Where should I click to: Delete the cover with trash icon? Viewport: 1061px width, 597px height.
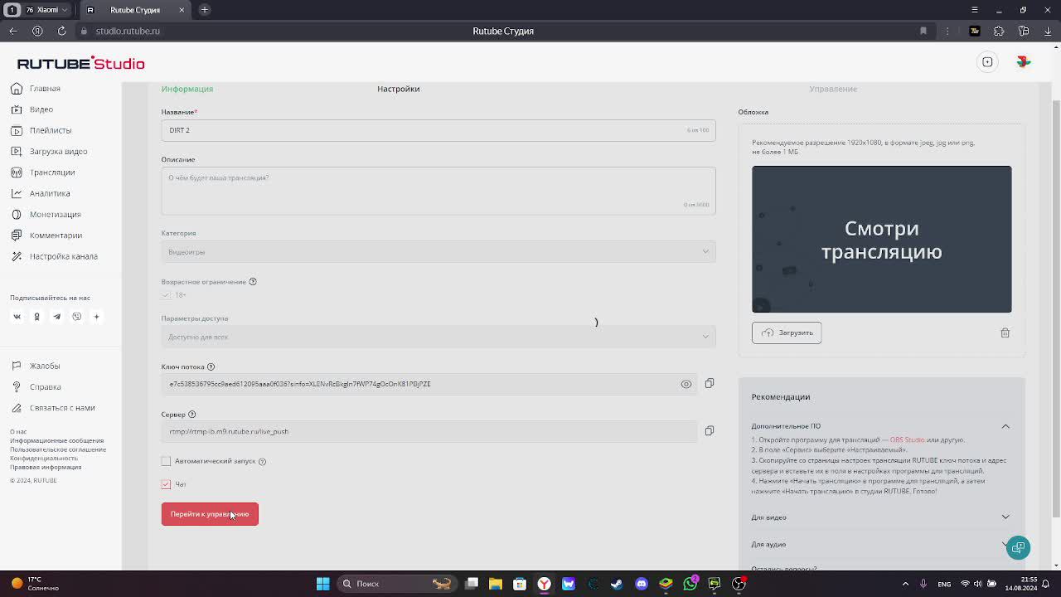point(1005,332)
